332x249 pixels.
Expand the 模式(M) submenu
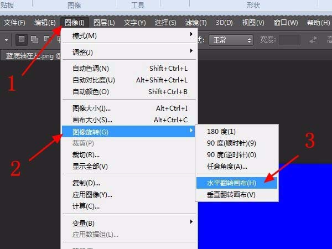pyautogui.click(x=130, y=36)
